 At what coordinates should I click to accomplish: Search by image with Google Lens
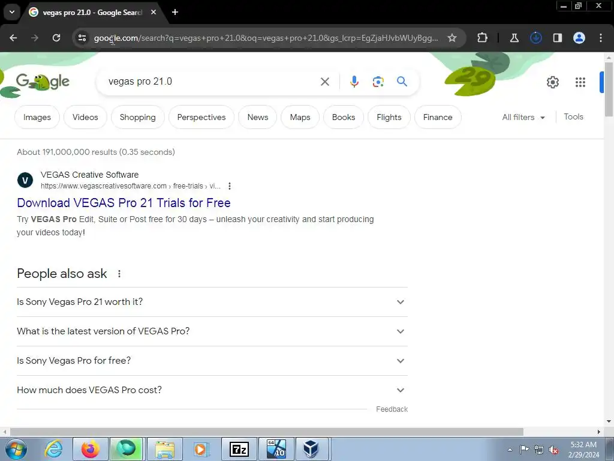[378, 82]
